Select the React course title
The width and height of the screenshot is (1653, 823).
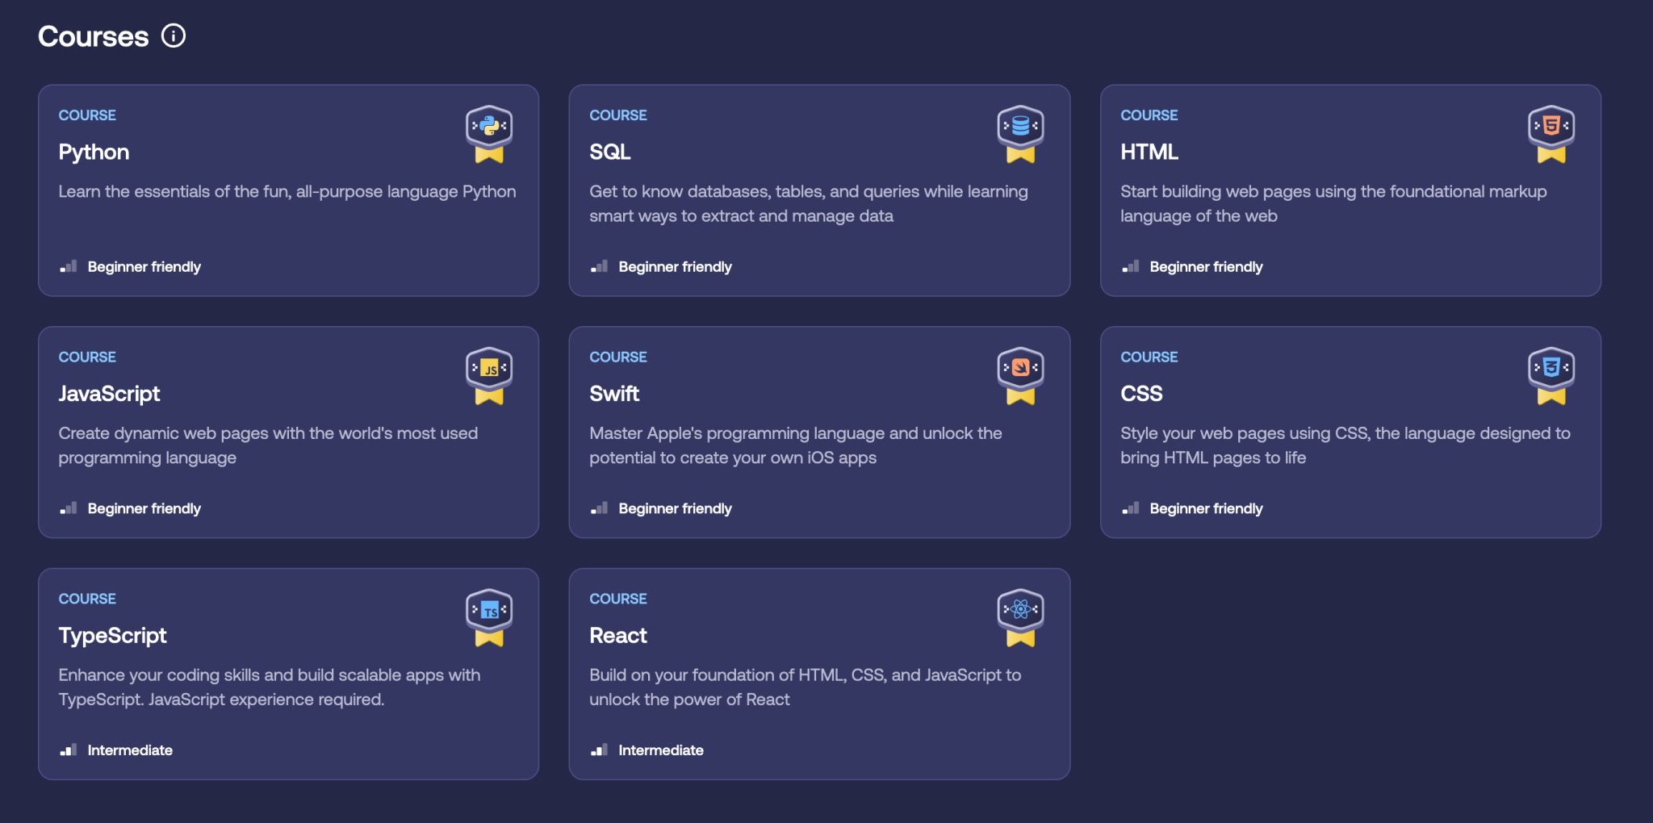click(x=618, y=636)
